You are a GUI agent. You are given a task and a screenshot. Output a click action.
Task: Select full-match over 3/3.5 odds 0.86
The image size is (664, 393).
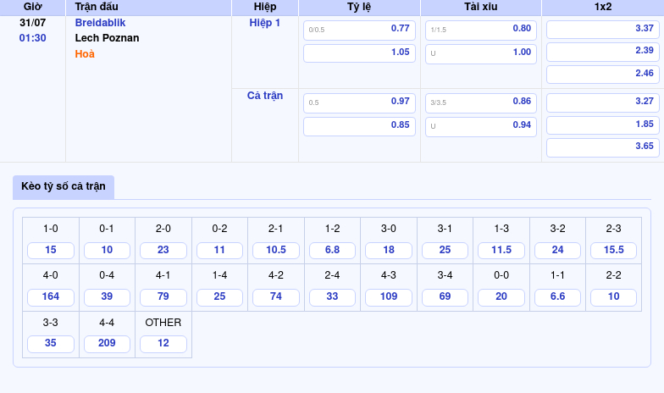tap(481, 102)
